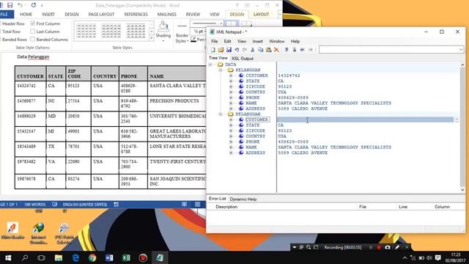This screenshot has height=264, width=469.
Task: Click the New file icon in XML Notepad
Action: pos(213,50)
